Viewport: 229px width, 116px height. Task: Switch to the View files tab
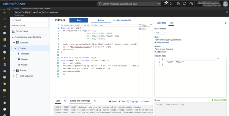pyautogui.click(x=161, y=23)
